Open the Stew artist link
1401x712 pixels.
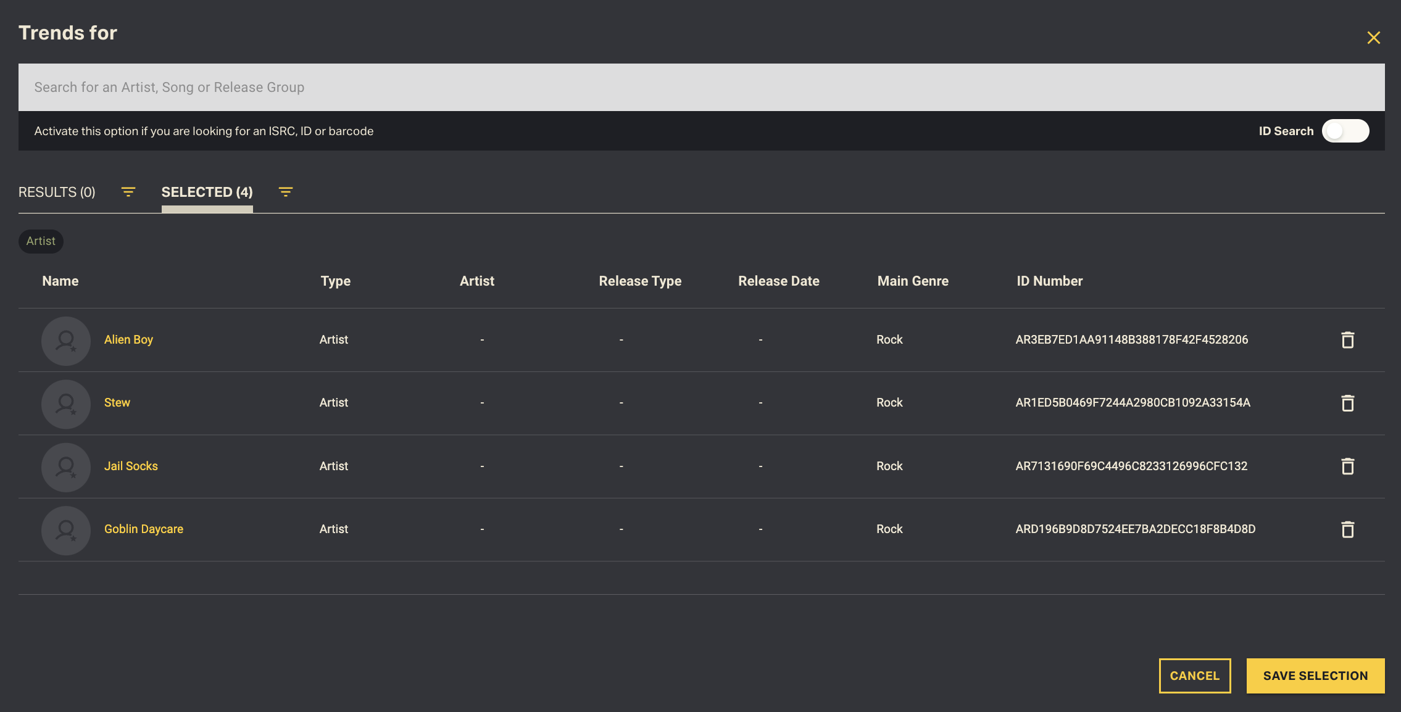[x=117, y=403]
